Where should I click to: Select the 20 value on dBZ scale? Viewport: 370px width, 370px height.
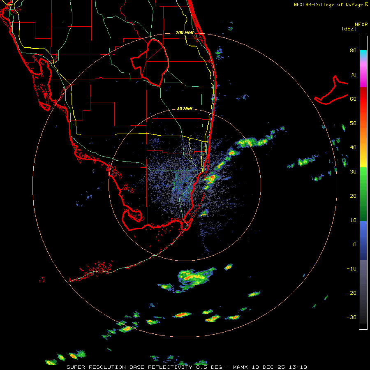353,196
